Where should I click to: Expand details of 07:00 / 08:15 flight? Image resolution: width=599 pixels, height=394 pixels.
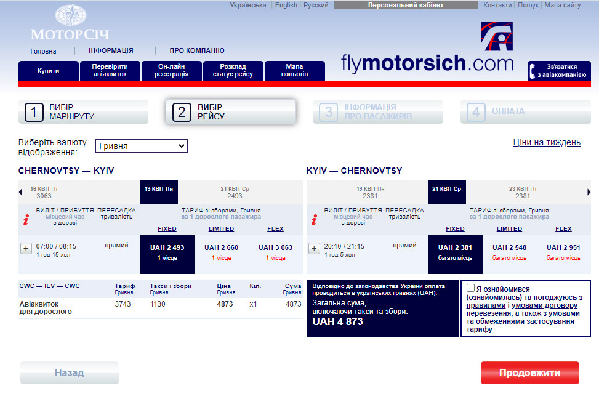26,248
